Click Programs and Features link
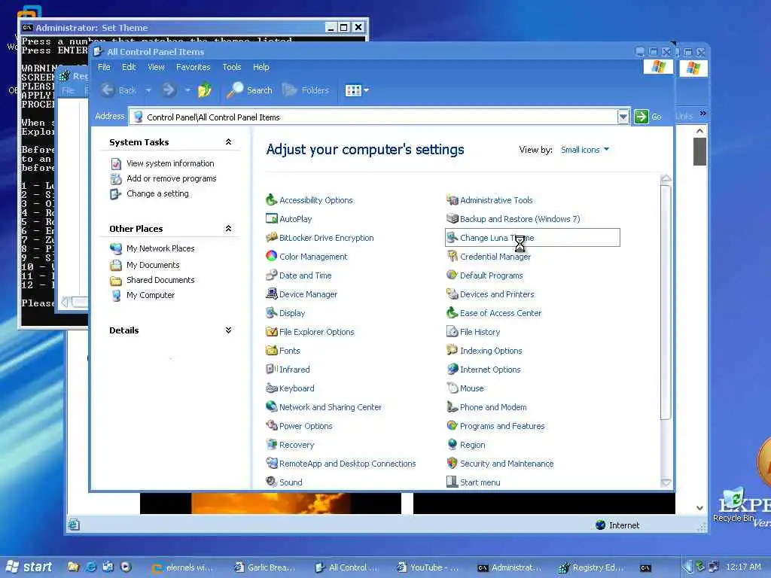 (502, 426)
